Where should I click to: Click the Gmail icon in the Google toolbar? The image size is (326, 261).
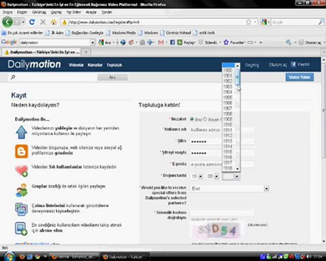(x=161, y=42)
